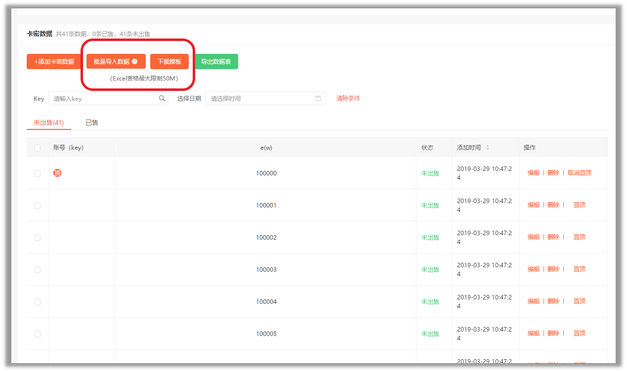Click 编辑 for row 100002

pyautogui.click(x=534, y=237)
